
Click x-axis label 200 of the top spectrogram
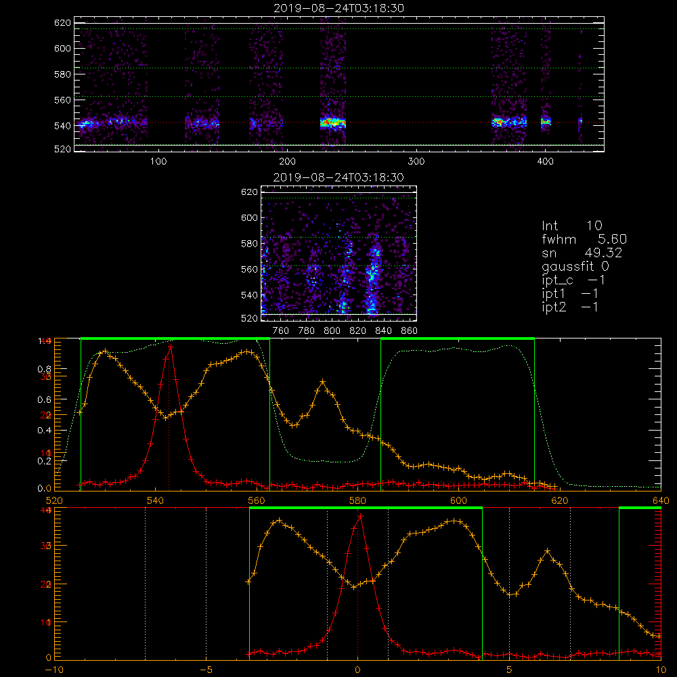(x=287, y=162)
